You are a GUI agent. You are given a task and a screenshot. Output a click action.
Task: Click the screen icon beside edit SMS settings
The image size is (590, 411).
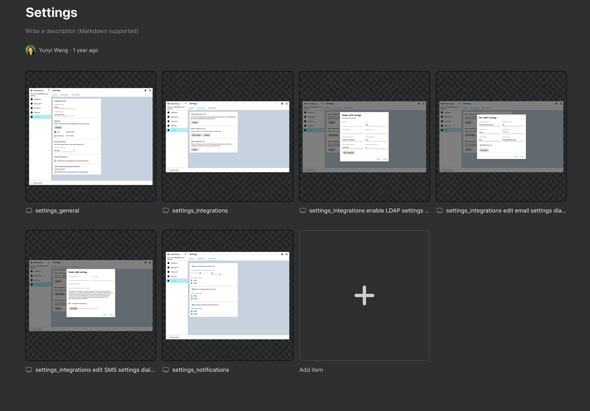(x=29, y=370)
